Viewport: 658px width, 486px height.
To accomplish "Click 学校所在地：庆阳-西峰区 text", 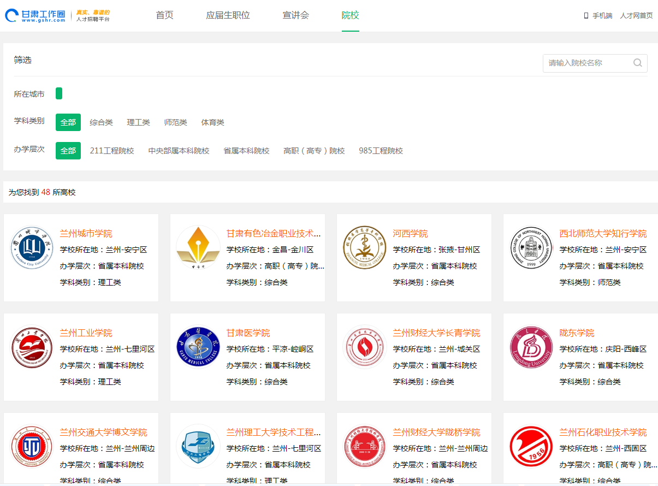I will [x=603, y=349].
